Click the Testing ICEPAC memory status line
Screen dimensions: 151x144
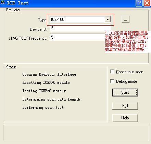click(44, 91)
